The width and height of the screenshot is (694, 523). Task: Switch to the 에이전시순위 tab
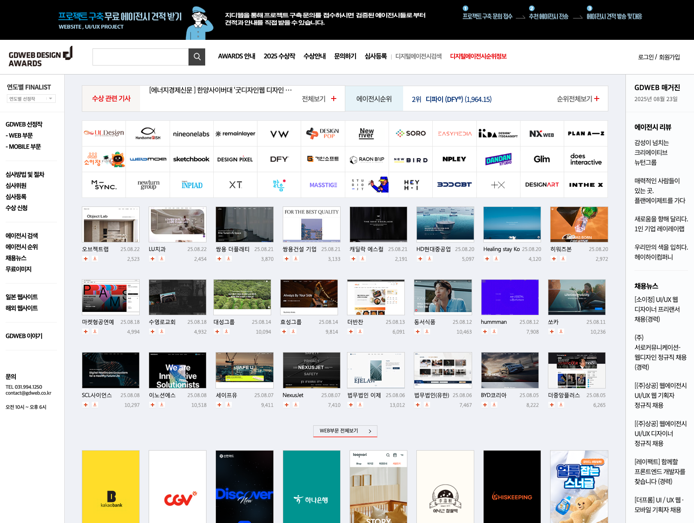(x=374, y=99)
